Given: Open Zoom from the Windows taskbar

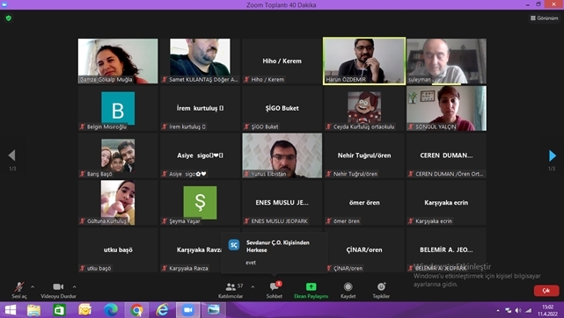Looking at the screenshot, I should [187, 310].
